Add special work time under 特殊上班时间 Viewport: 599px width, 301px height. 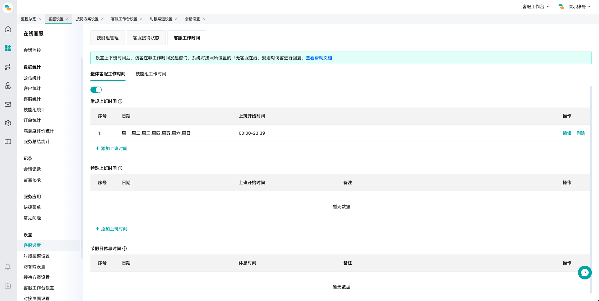point(111,229)
